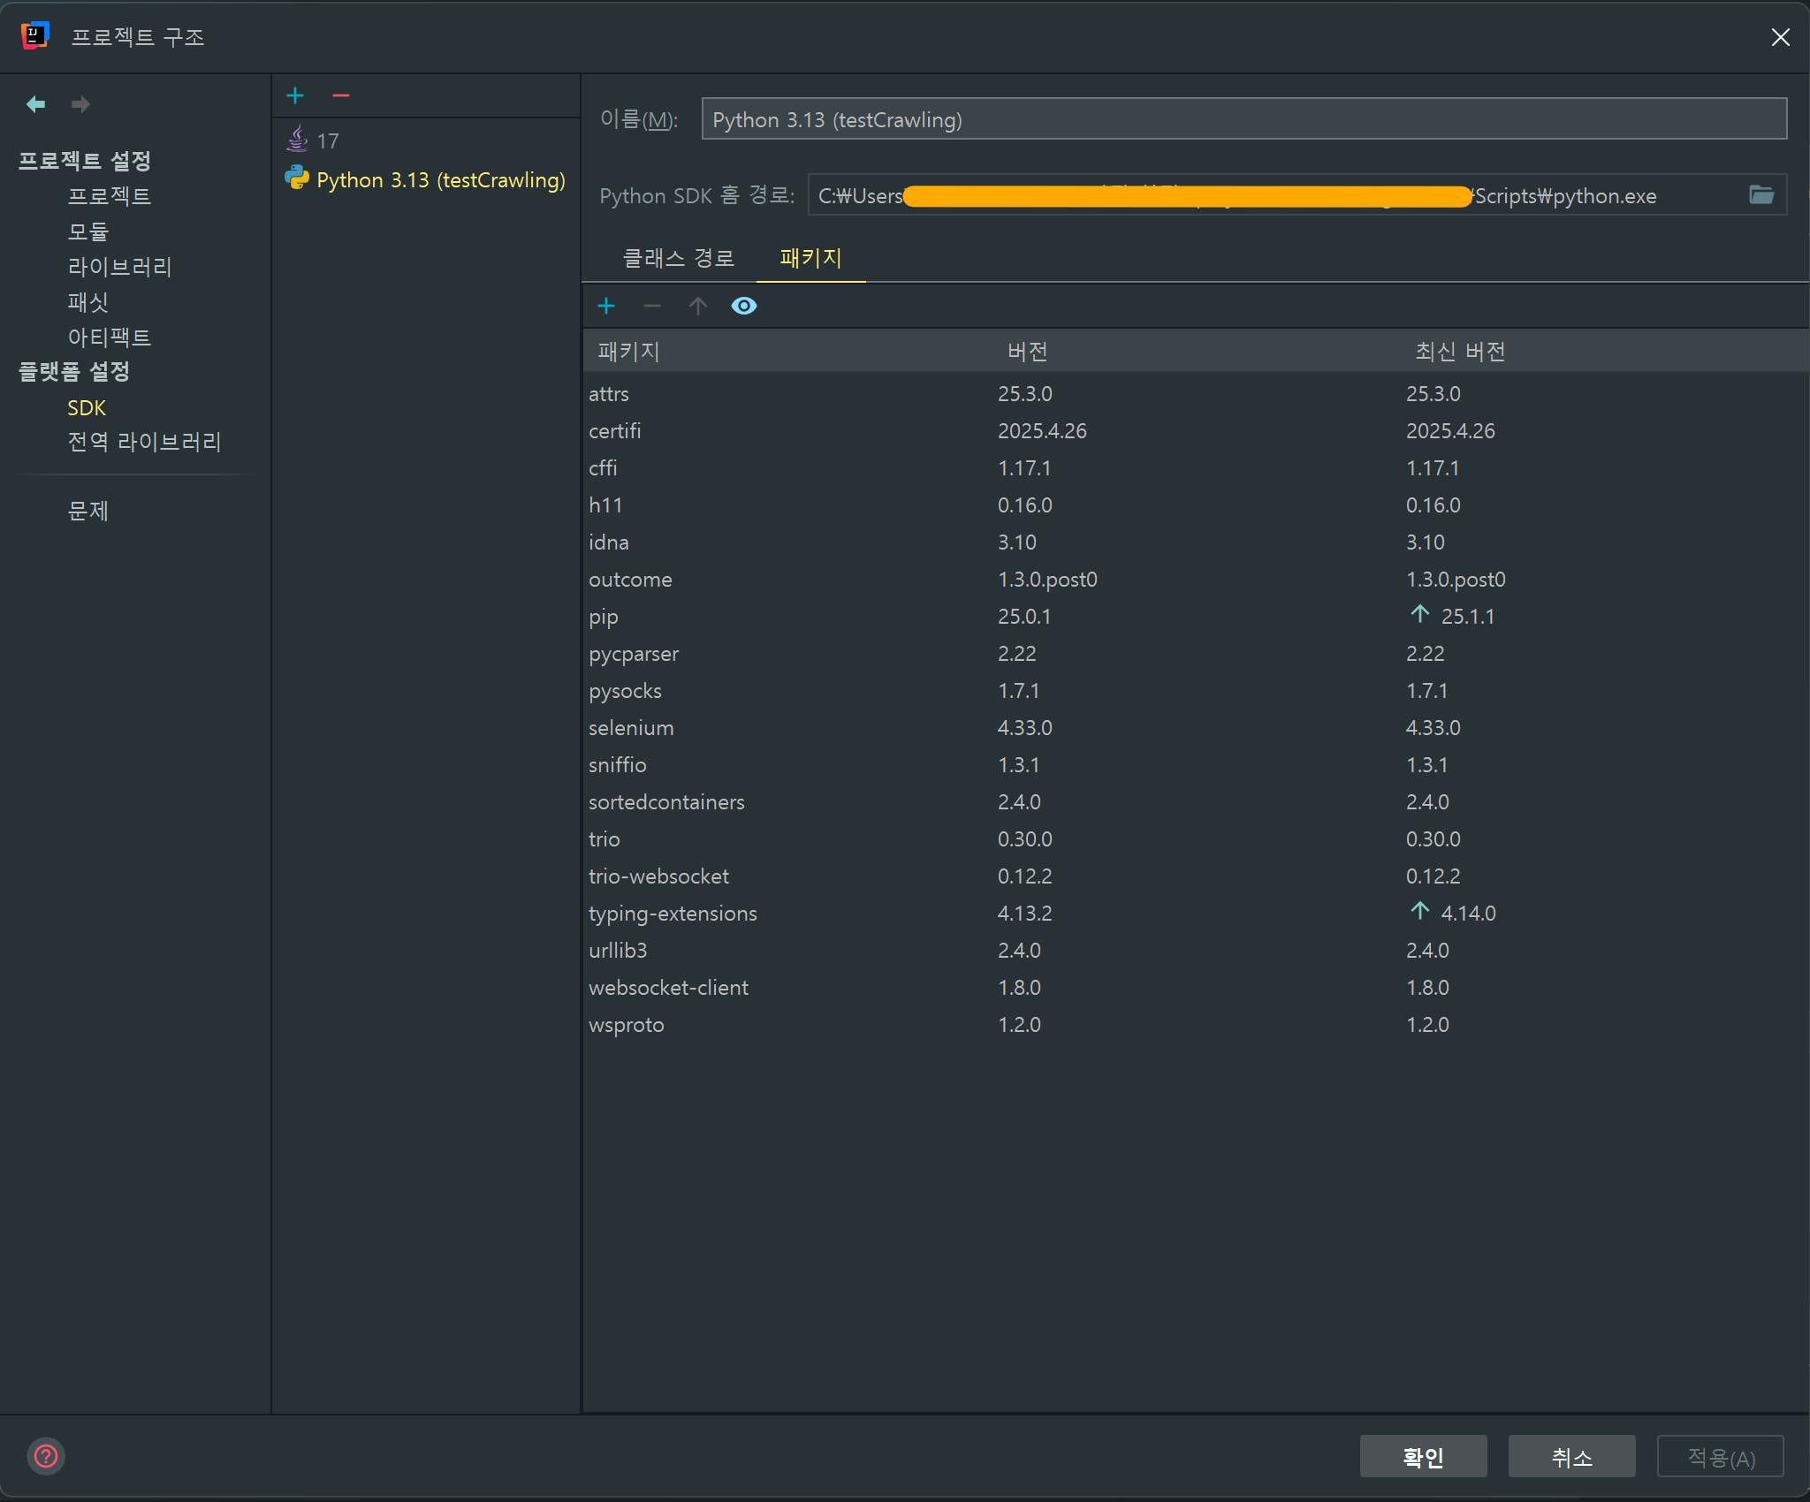Click selenium installed version 4.33.0

(x=1025, y=728)
